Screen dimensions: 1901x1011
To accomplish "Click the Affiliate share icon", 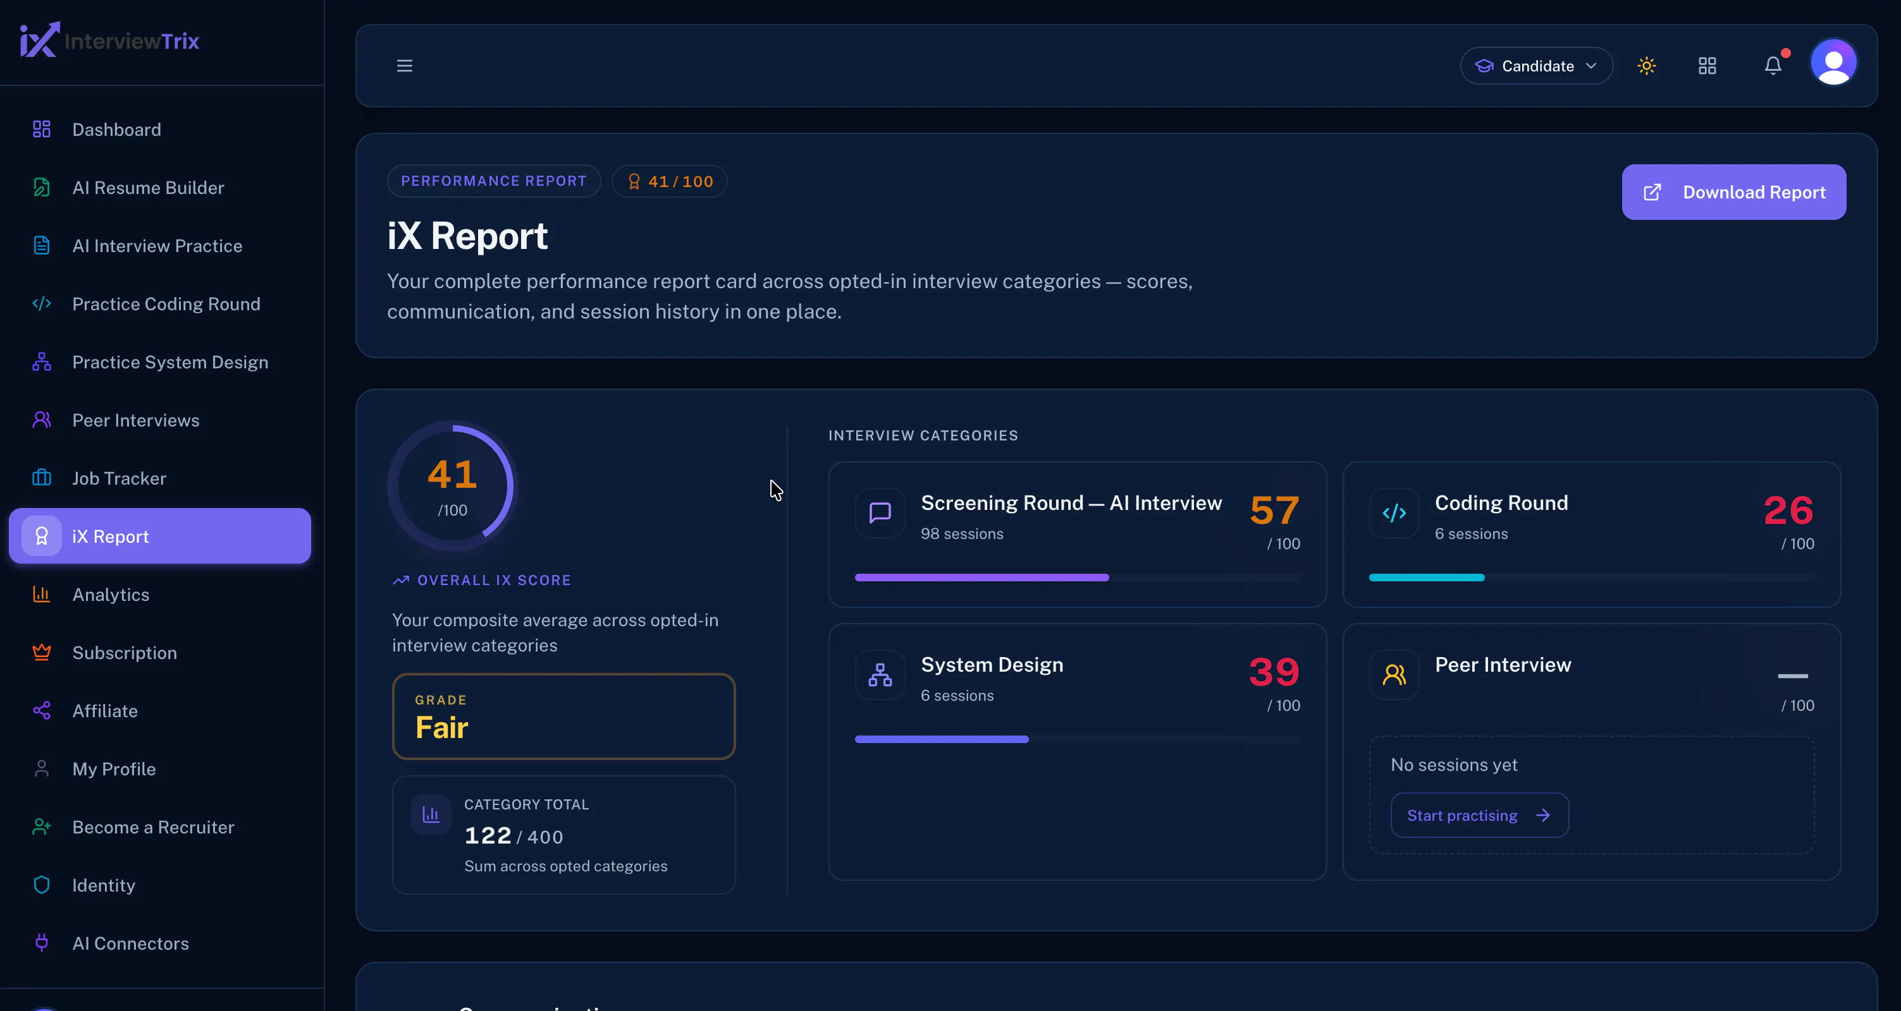I will tap(41, 711).
